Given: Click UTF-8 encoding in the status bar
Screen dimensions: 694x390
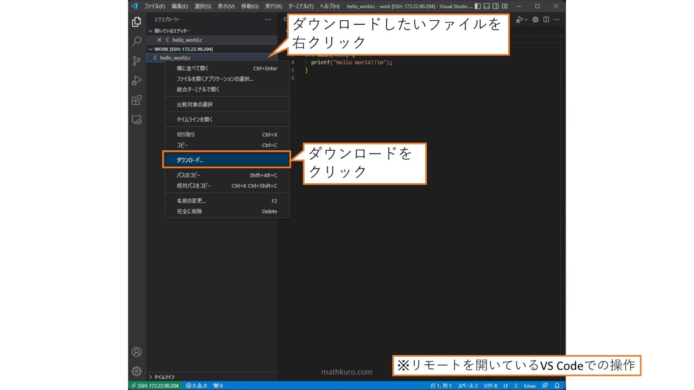Looking at the screenshot, I should click(491, 385).
